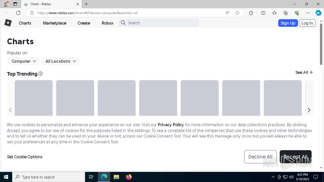Select the Charts - Roblox tab
Viewport: 324px width, 182px height.
[x=52, y=4]
